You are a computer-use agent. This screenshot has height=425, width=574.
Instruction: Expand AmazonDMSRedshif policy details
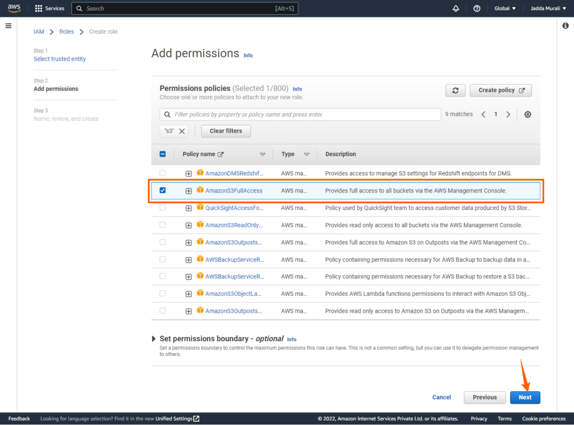click(188, 174)
